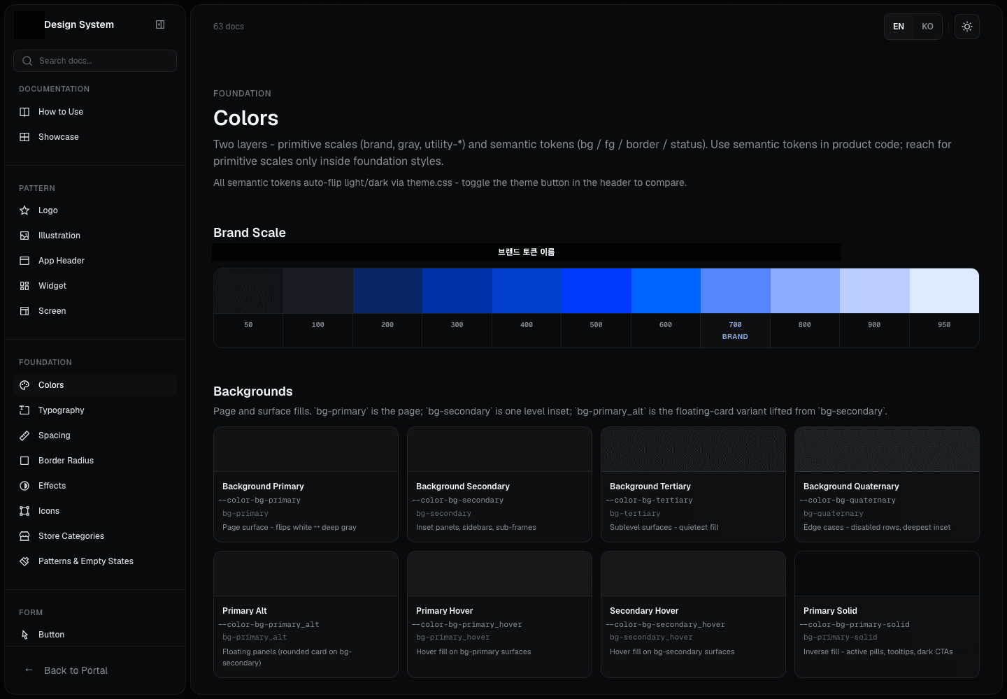
Task: Click the Spacing ruler icon
Action: tap(24, 435)
